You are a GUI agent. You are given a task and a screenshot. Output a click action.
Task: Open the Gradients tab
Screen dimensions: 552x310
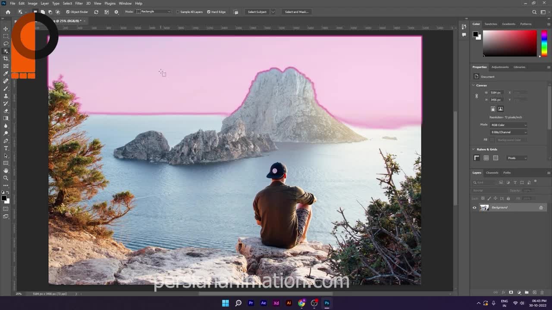508,24
